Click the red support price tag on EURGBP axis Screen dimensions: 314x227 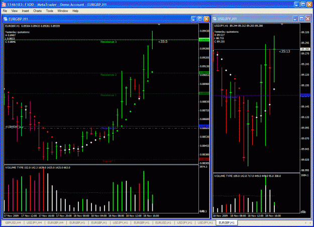click(204, 159)
